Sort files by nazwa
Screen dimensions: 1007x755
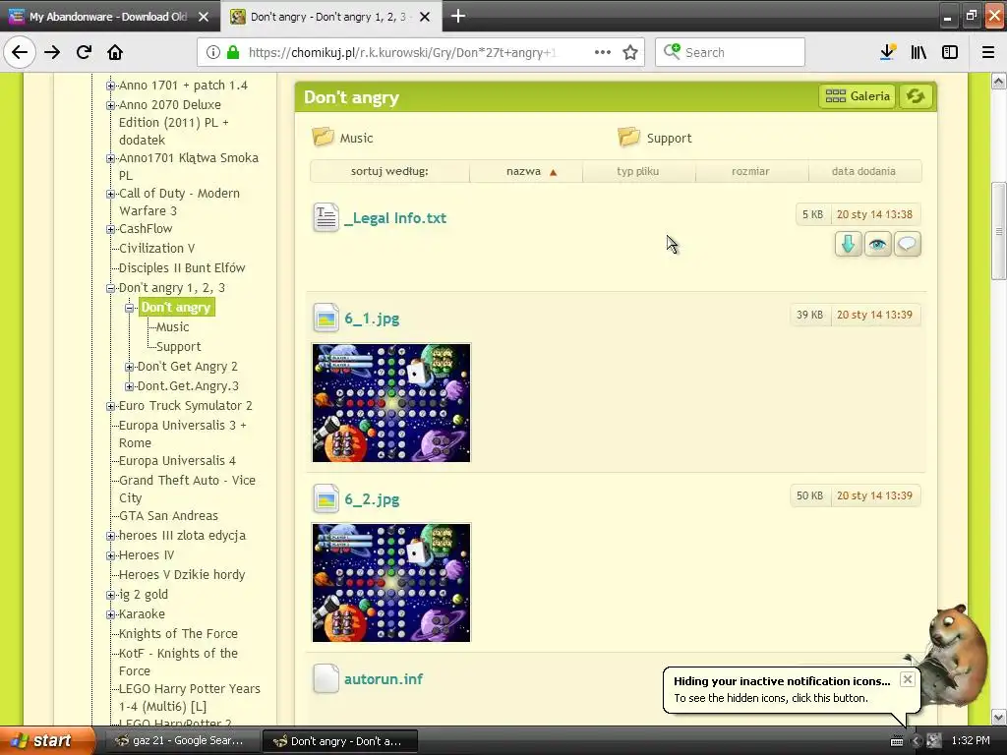(526, 171)
